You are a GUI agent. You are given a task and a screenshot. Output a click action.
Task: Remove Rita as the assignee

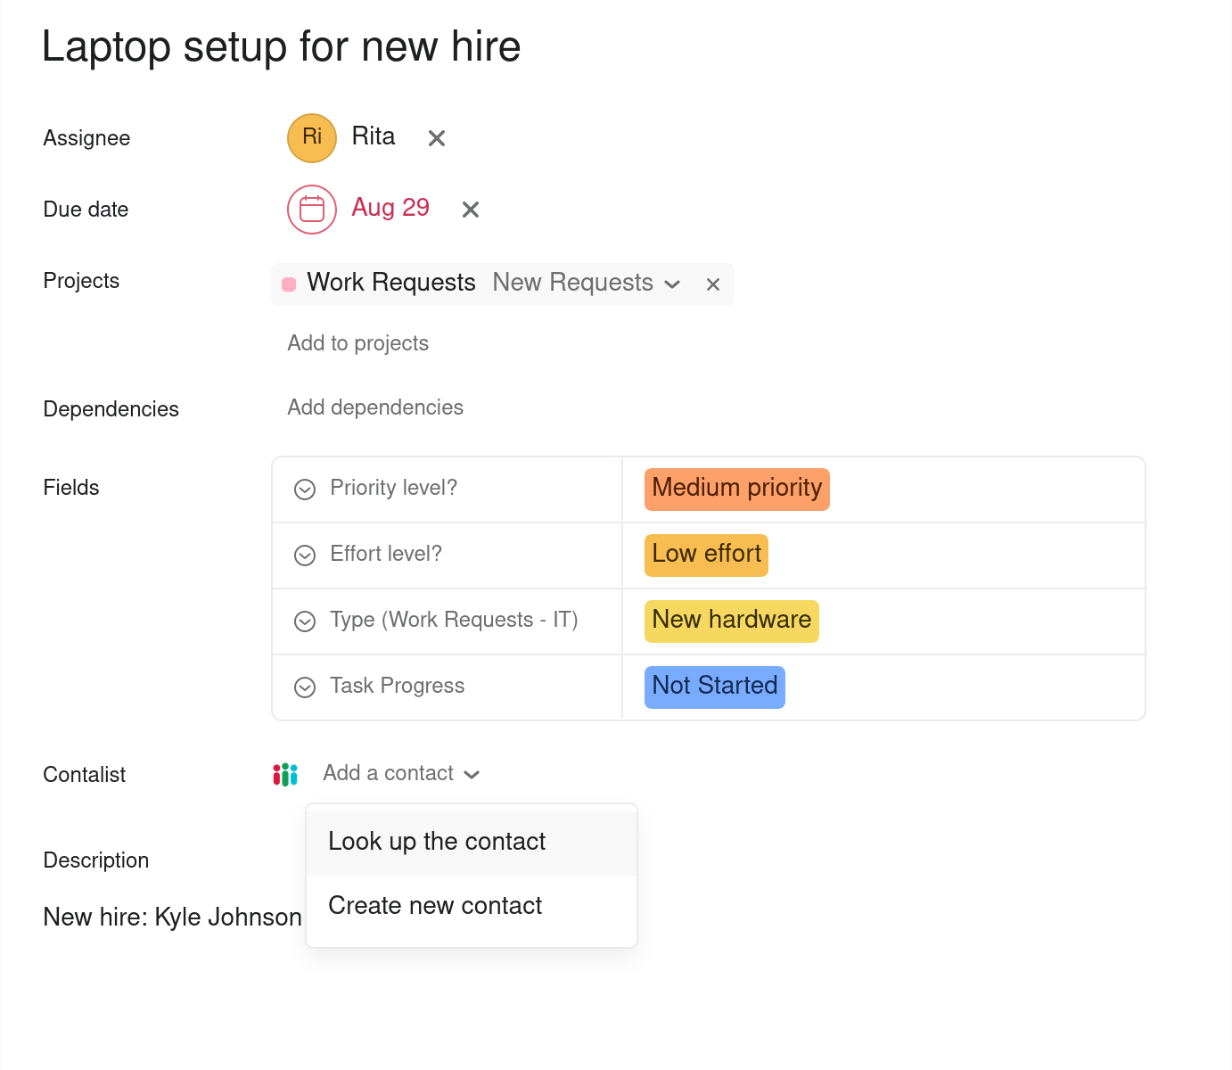click(436, 138)
